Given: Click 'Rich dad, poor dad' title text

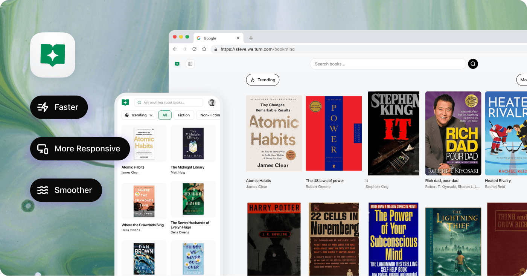Looking at the screenshot, I should coord(442,181).
